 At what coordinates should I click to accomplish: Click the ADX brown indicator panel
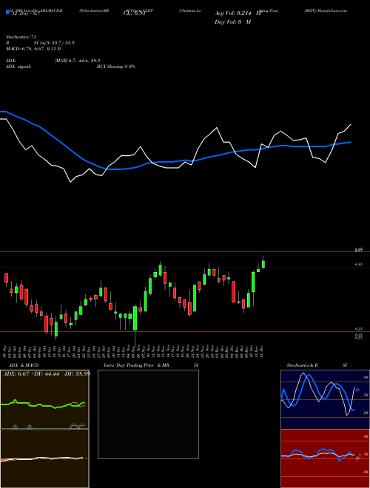(x=44, y=399)
